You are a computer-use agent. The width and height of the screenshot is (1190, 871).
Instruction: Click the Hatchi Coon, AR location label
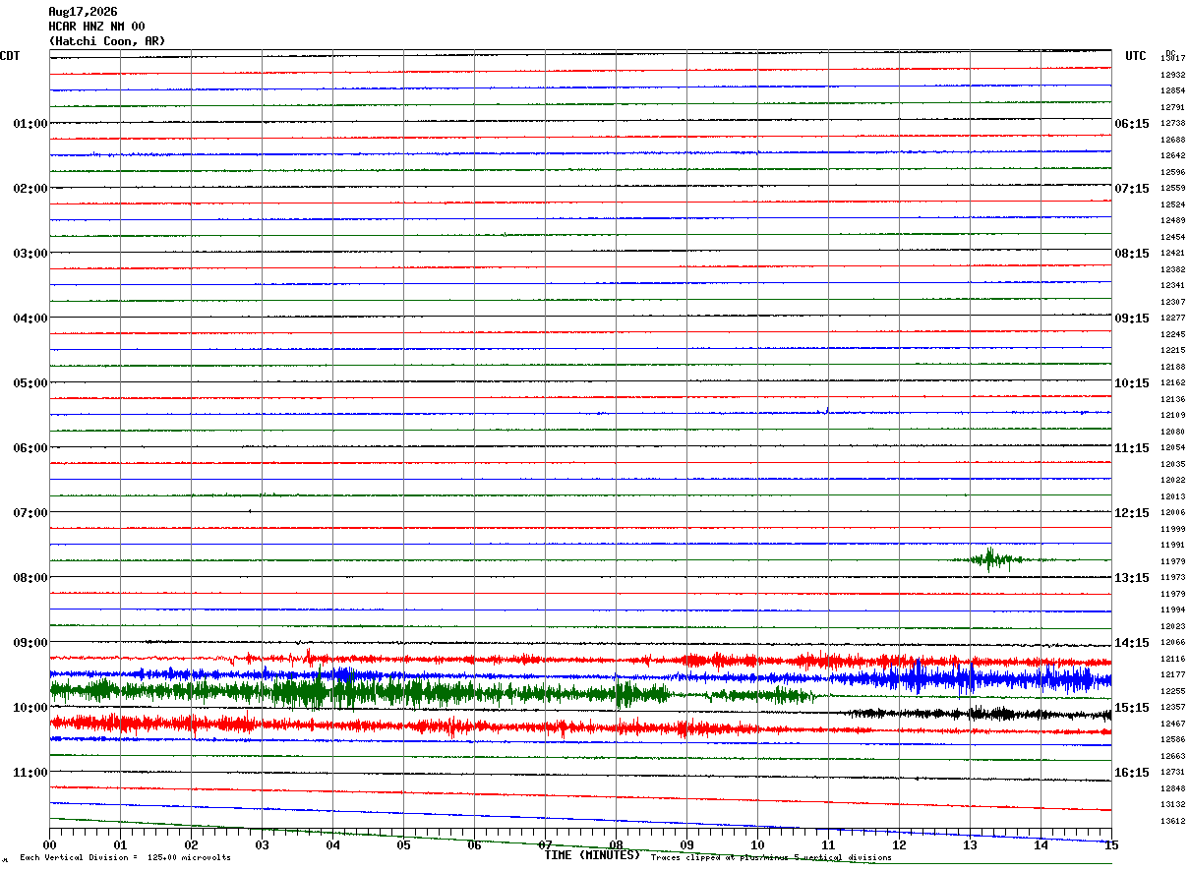(107, 41)
